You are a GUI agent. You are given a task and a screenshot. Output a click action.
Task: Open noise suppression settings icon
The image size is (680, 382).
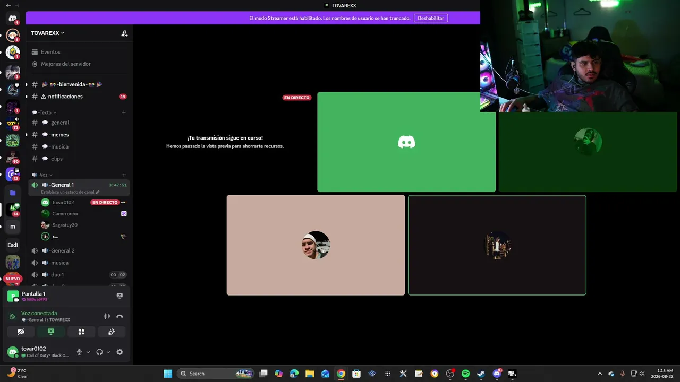point(107,316)
